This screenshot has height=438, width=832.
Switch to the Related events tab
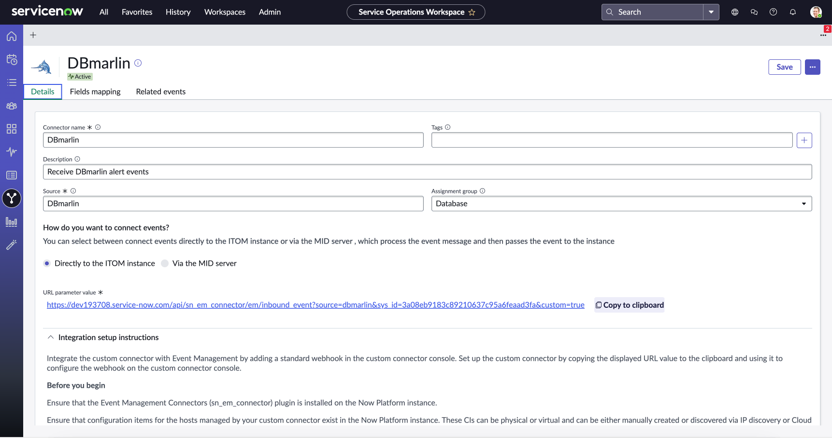coord(160,92)
